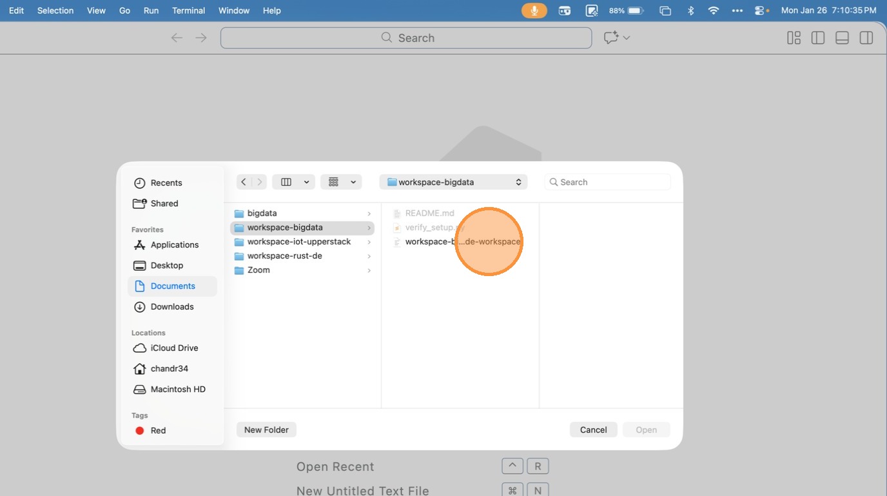887x496 pixels.
Task: Expand the bigdata folder chevron
Action: [369, 213]
